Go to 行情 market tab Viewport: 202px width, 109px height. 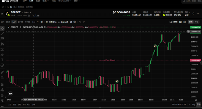[x=31, y=1]
